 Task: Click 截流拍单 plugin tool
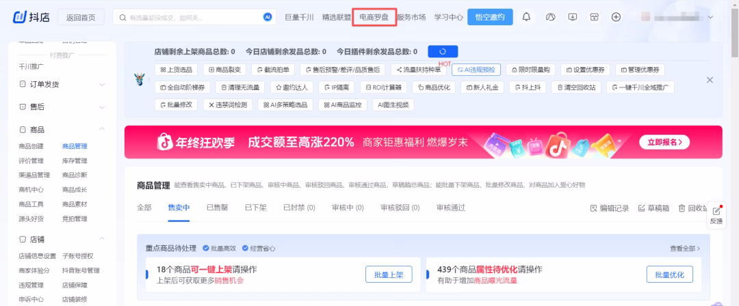(x=273, y=70)
